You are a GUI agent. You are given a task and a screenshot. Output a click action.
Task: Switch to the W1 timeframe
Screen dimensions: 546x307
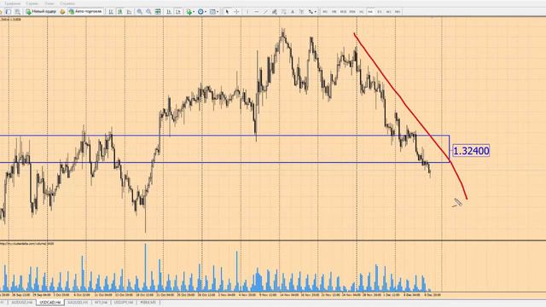tap(389, 11)
